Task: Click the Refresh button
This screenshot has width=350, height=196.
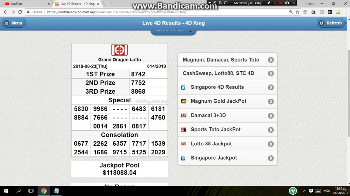Action: click(x=331, y=23)
